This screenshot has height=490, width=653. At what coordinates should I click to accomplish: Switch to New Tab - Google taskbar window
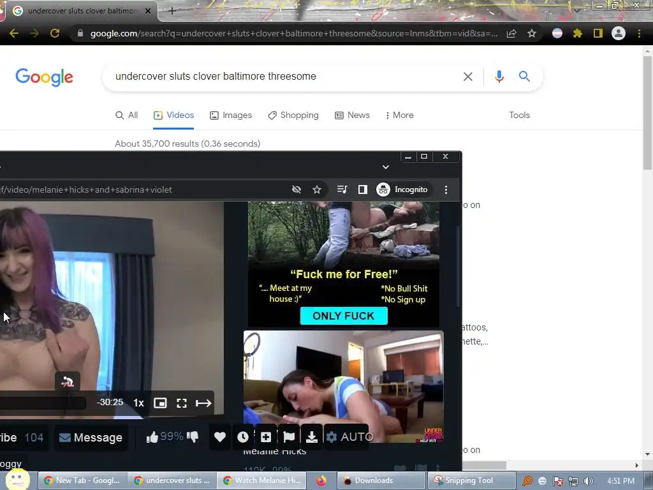tap(82, 480)
